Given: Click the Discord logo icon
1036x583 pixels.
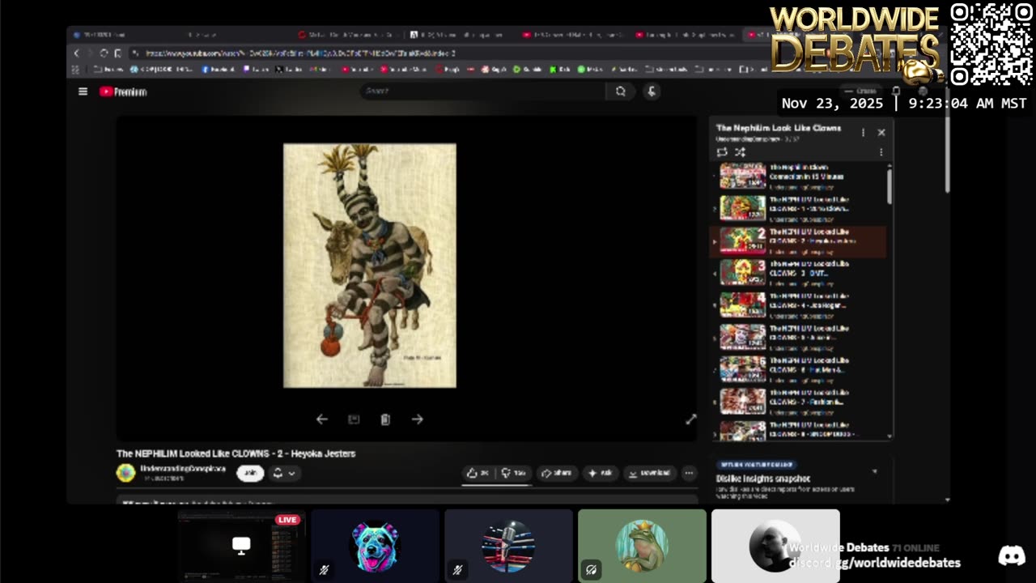Looking at the screenshot, I should 1011,555.
